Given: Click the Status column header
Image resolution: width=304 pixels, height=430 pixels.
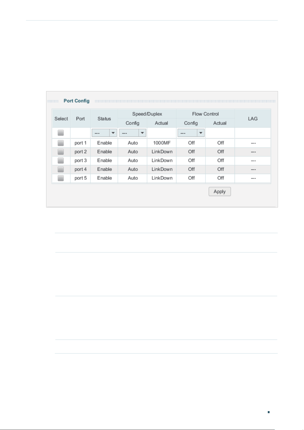Looking at the screenshot, I should [x=104, y=119].
